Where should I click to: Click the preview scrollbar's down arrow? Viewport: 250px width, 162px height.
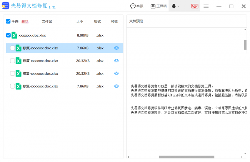[x=245, y=154]
